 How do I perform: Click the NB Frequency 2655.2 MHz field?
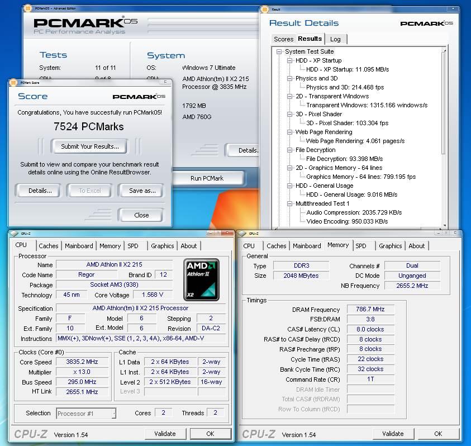point(412,286)
